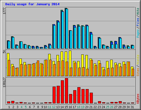The height and width of the screenshot is (110, 141).
Task: Click the 'Pages' legend label
Action: tap(138, 34)
